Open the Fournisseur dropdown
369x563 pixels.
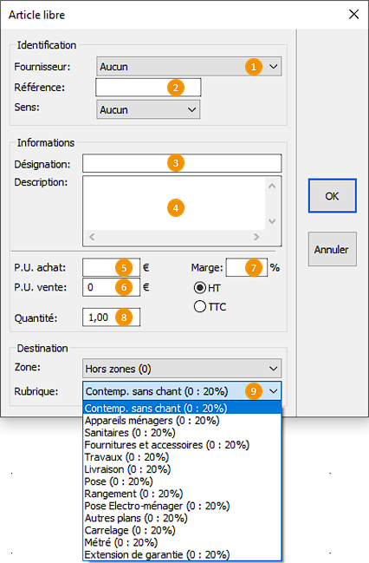(189, 67)
